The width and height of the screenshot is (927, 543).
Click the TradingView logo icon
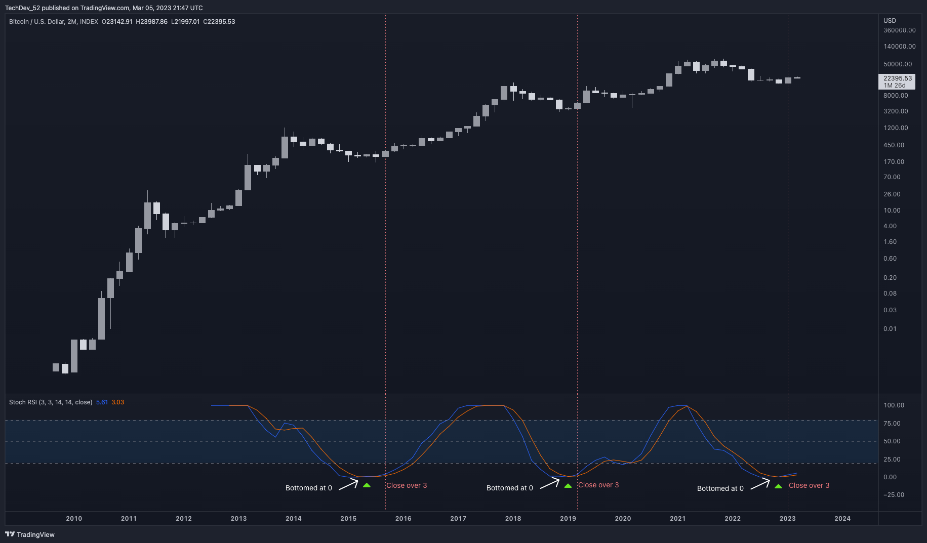click(x=10, y=534)
